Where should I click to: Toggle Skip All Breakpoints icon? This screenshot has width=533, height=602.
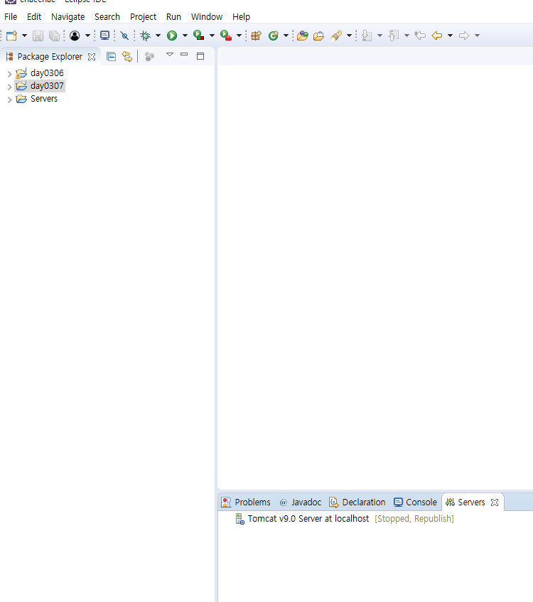click(124, 36)
